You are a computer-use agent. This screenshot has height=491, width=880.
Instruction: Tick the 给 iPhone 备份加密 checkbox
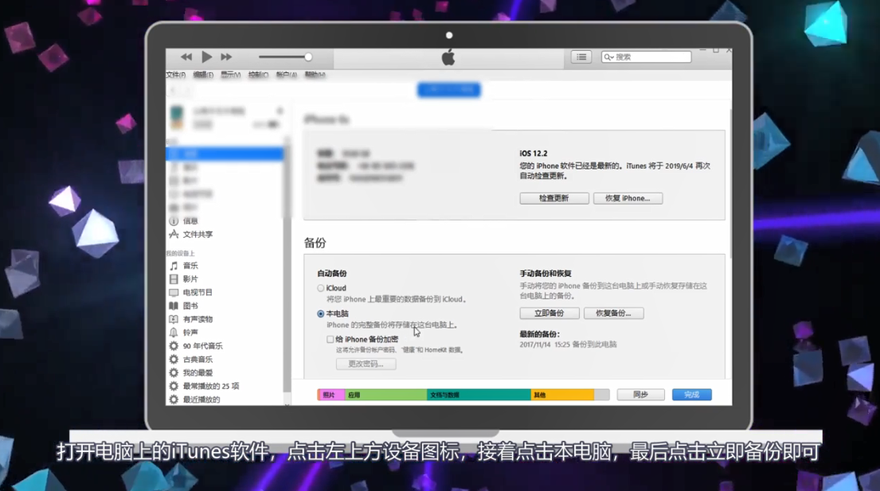pyautogui.click(x=330, y=339)
